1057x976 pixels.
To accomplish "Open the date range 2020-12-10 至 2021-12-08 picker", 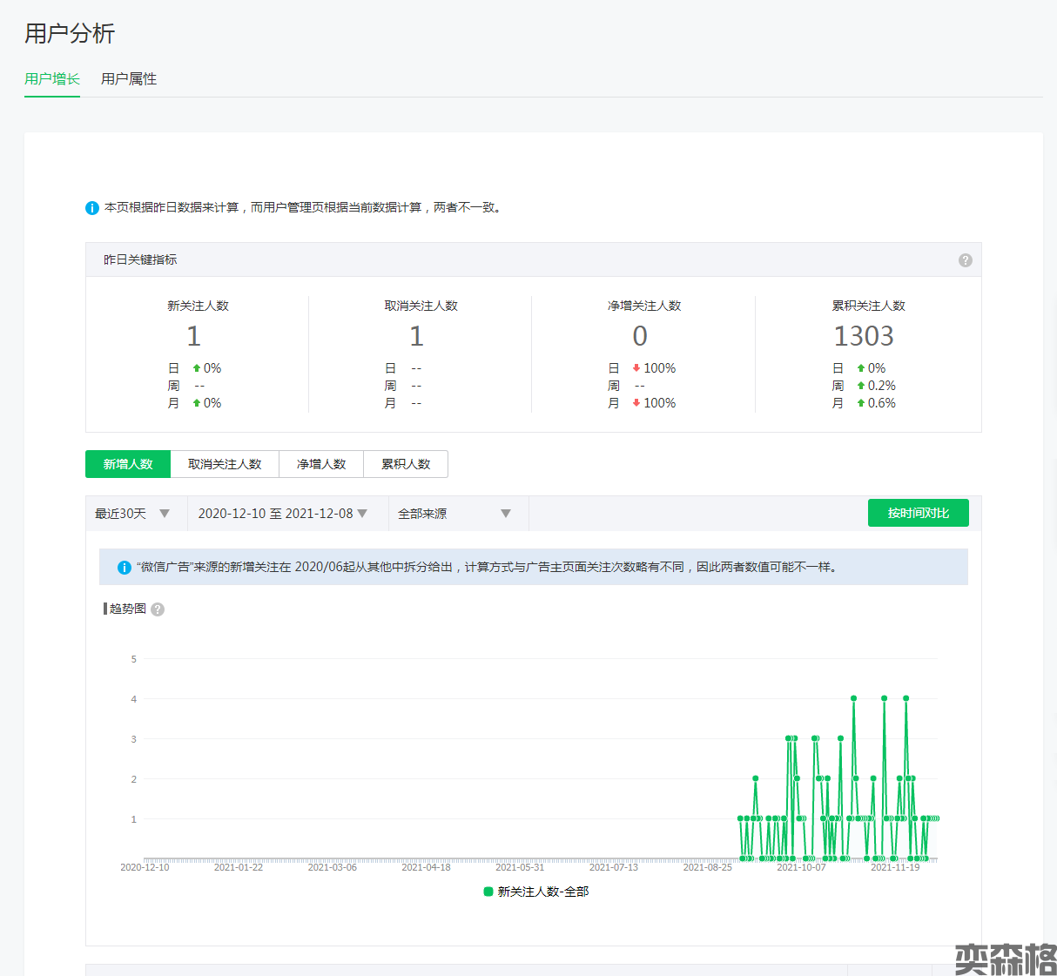I will click(282, 514).
